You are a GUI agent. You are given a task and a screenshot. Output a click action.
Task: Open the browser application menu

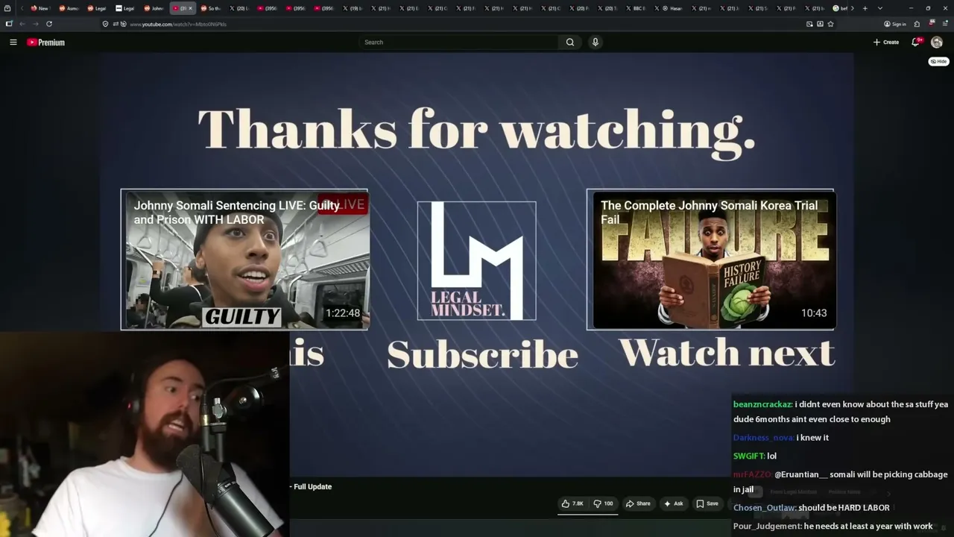click(x=944, y=24)
